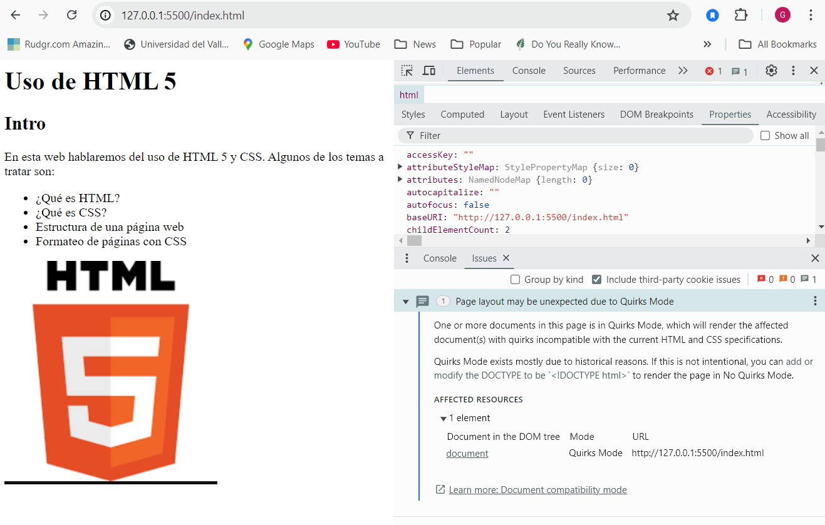Image resolution: width=825 pixels, height=525 pixels.
Task: Open the Popular bookmark folder
Action: point(476,44)
